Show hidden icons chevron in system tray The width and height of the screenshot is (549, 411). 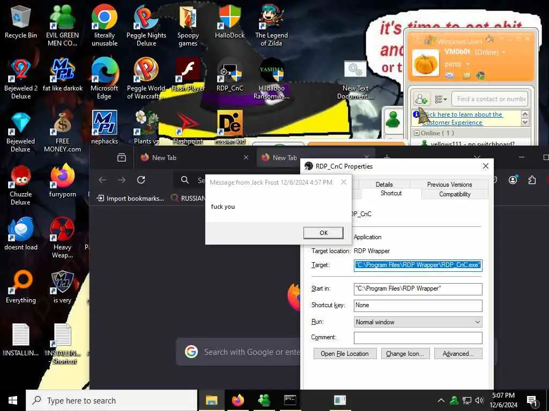[x=441, y=400]
